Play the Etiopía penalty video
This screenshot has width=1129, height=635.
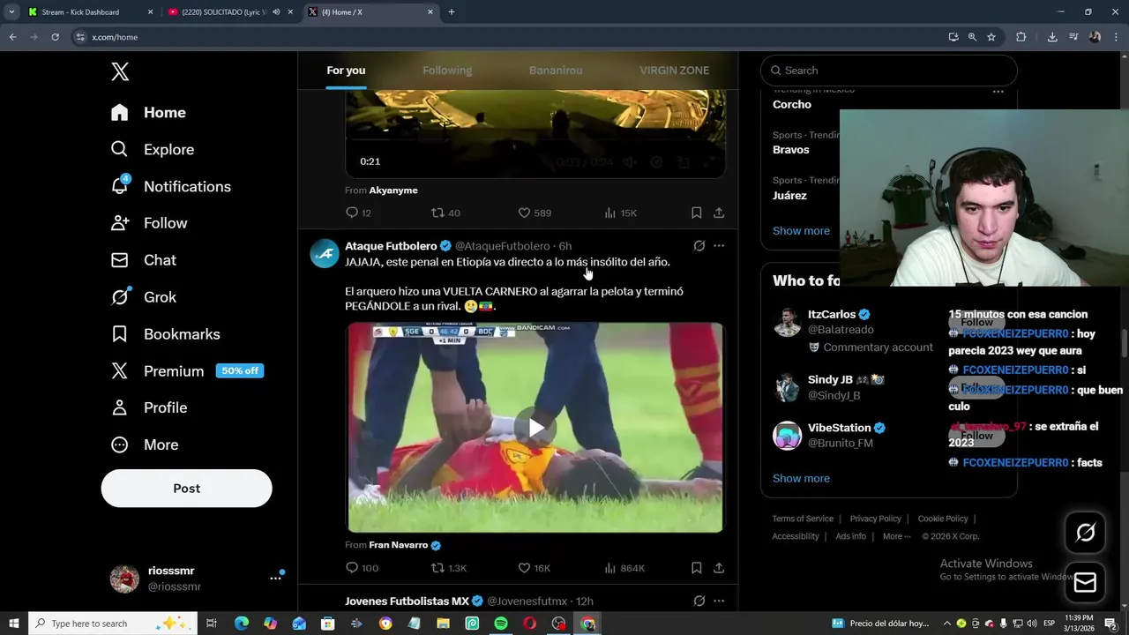[535, 428]
